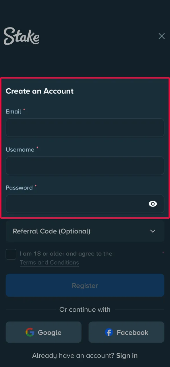Click inside the Email input box
Image resolution: width=170 pixels, height=367 pixels.
coord(85,128)
